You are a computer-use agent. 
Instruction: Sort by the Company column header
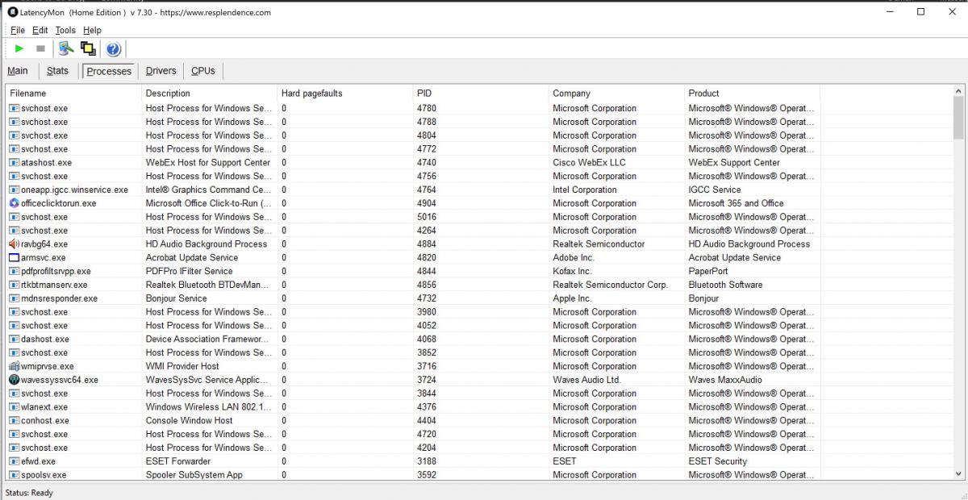point(616,94)
